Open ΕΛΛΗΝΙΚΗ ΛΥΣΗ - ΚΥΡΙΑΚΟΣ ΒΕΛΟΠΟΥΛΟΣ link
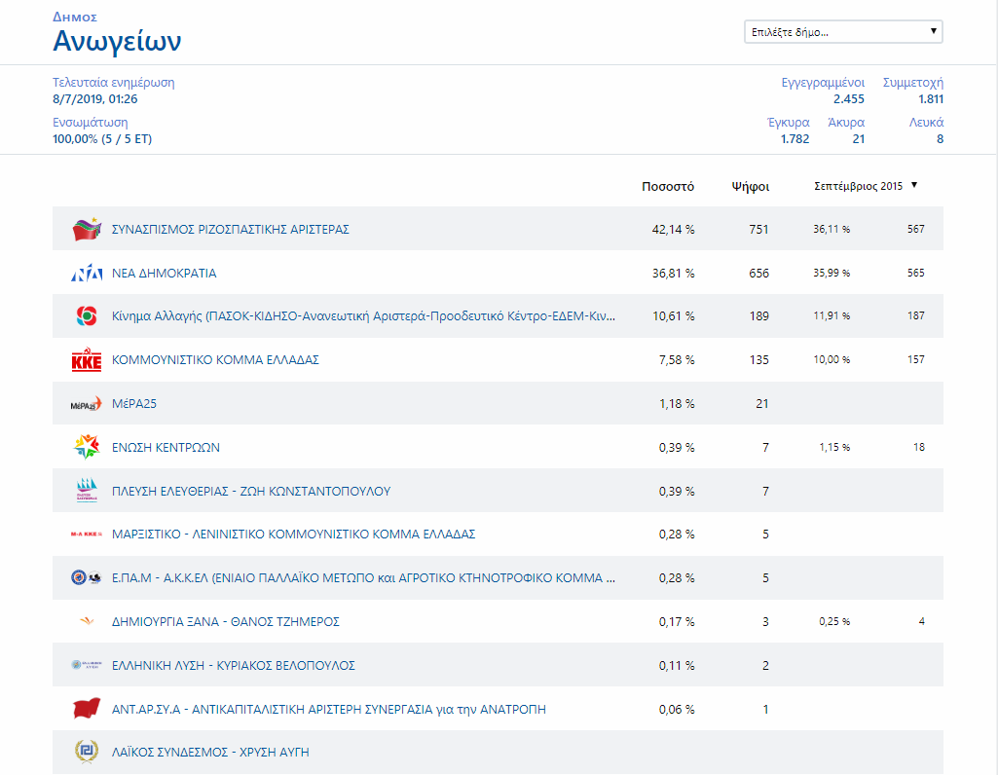 coord(234,666)
